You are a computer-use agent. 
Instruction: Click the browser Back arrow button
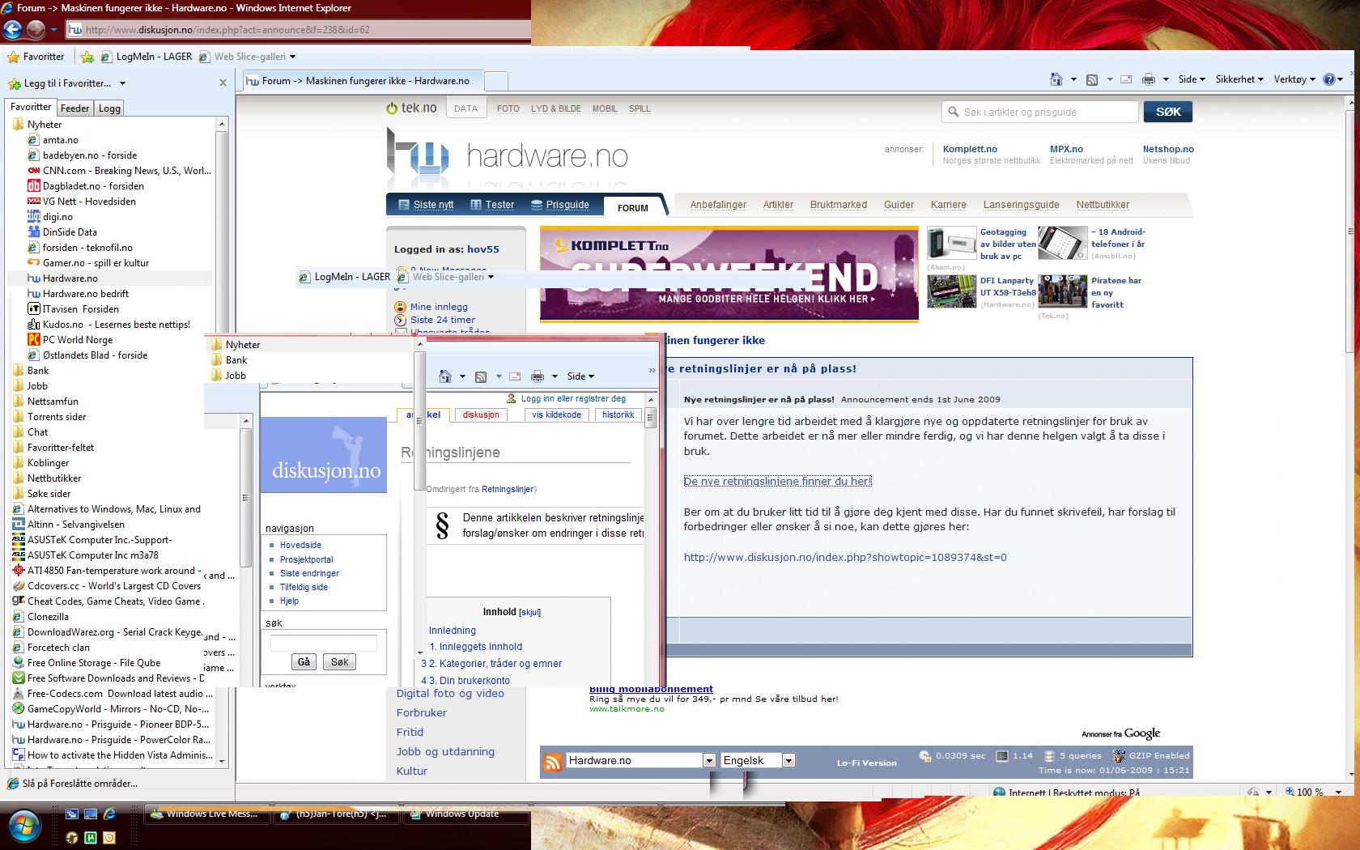click(12, 30)
